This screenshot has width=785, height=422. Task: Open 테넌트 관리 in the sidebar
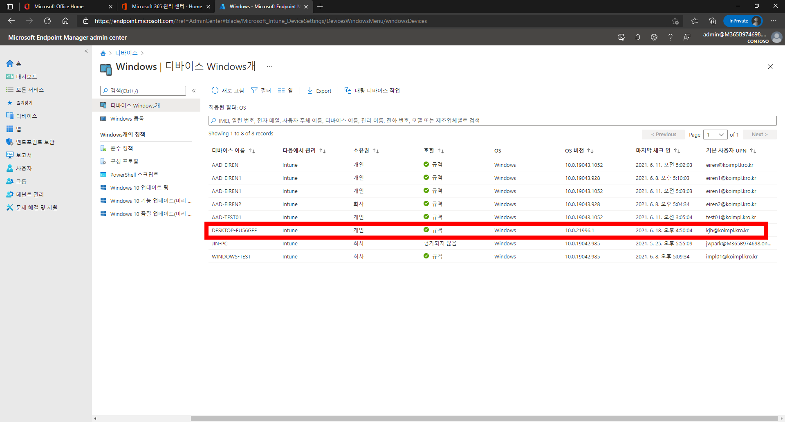[25, 195]
